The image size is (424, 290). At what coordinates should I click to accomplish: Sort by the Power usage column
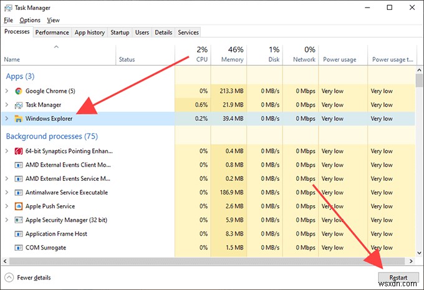point(343,55)
